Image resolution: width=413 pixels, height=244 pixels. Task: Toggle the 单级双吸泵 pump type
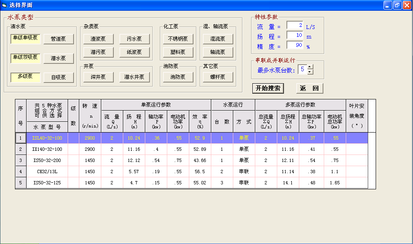click(x=25, y=58)
